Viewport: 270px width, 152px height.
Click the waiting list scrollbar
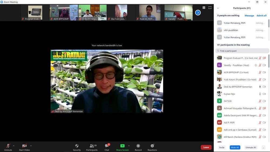269,23
